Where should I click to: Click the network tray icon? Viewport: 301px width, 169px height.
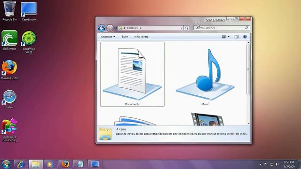tap(271, 164)
